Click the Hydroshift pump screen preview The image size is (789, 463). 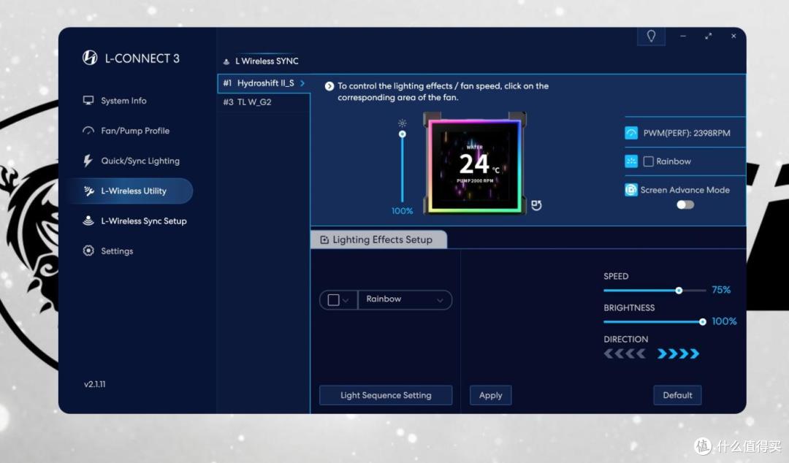[x=475, y=164]
